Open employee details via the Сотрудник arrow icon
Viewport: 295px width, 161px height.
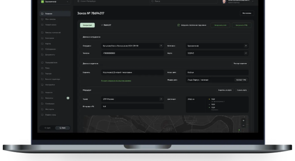coord(161,46)
